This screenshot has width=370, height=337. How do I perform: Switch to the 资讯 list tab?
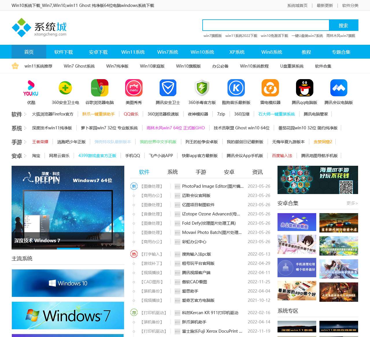(258, 172)
